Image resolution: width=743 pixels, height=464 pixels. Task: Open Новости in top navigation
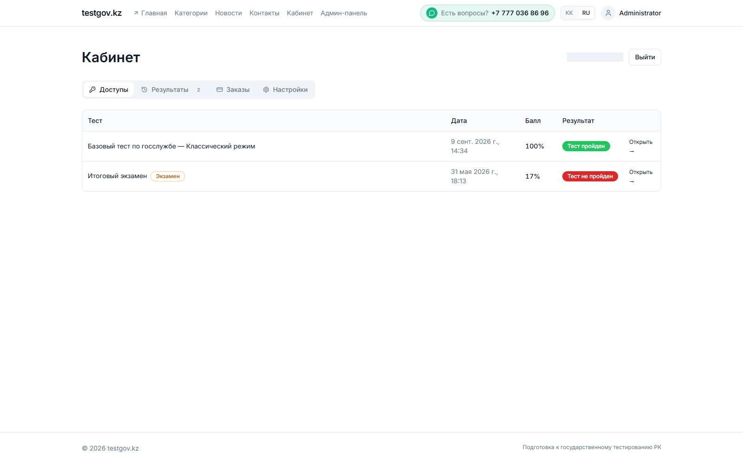click(x=228, y=13)
